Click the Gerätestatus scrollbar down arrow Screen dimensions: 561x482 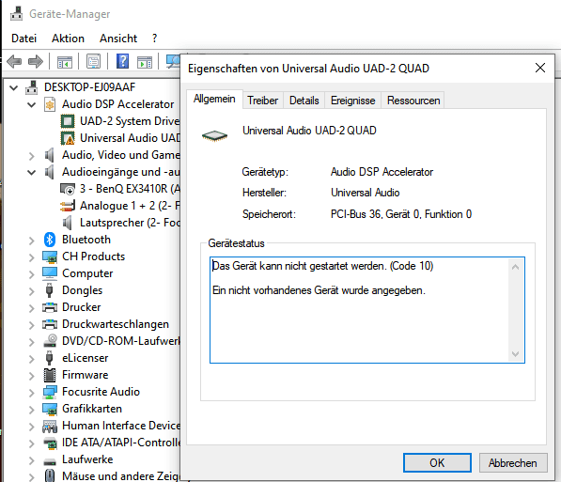point(515,354)
